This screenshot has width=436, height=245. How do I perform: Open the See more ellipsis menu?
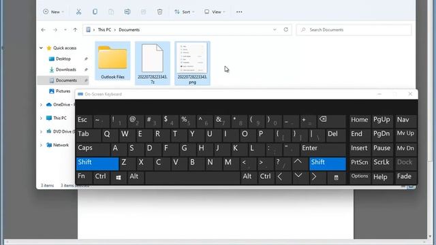pyautogui.click(x=239, y=12)
